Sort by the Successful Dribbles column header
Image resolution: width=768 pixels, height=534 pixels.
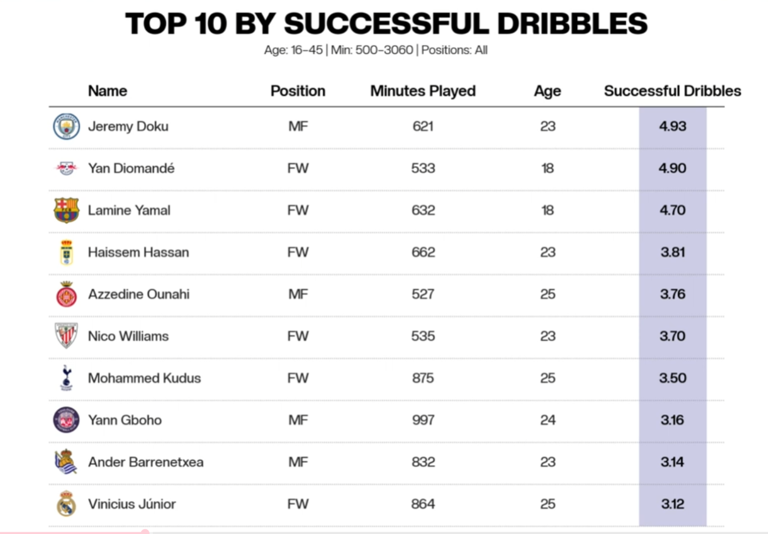click(x=673, y=91)
